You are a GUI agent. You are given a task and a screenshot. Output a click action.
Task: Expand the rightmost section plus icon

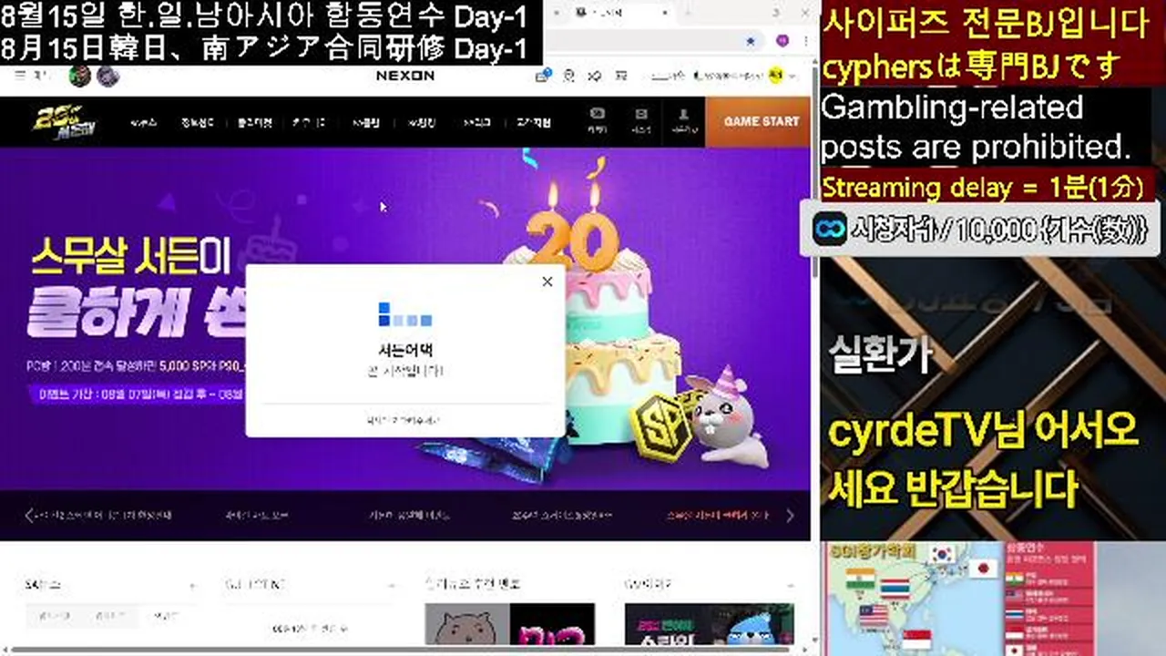[x=792, y=585]
